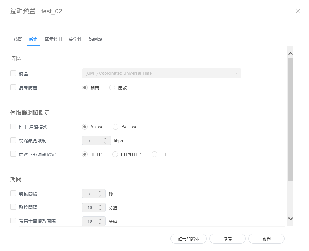Click scrollbar up arrow icon
The image size is (309, 251).
click(290, 54)
